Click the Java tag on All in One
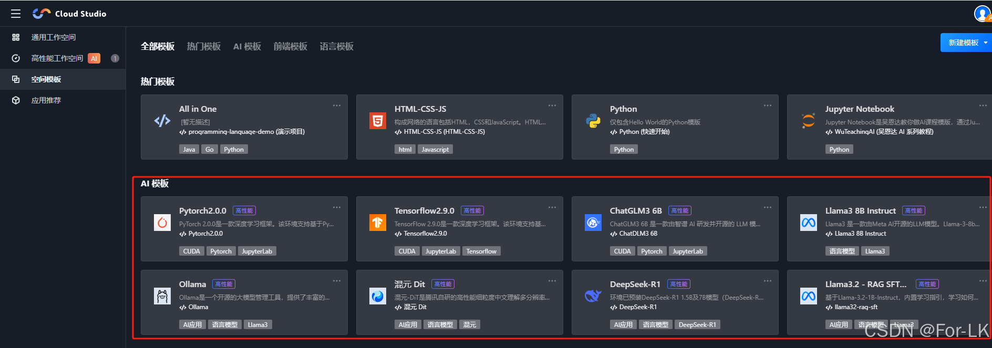Image resolution: width=992 pixels, height=348 pixels. [x=189, y=150]
